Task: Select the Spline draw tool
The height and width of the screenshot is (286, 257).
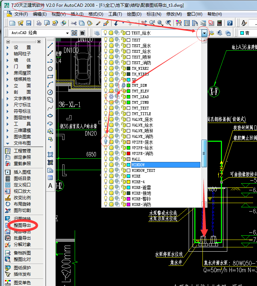Action: [x=50, y=108]
